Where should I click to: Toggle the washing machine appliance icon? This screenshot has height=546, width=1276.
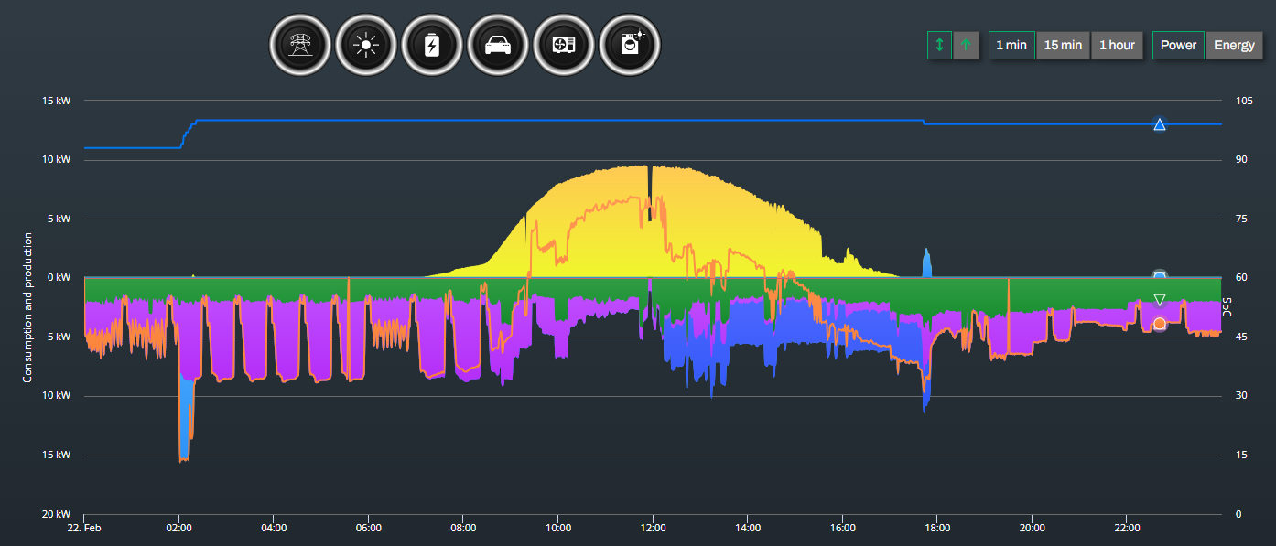(x=630, y=44)
